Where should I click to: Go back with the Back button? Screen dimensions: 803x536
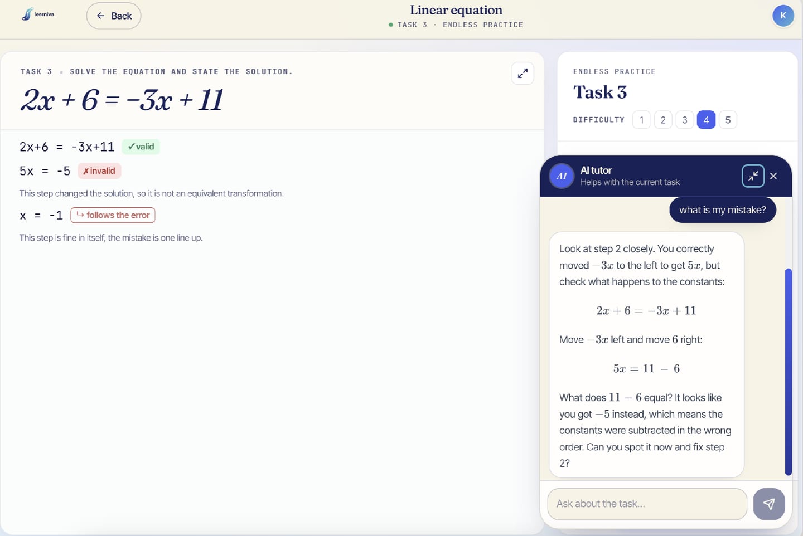(114, 16)
